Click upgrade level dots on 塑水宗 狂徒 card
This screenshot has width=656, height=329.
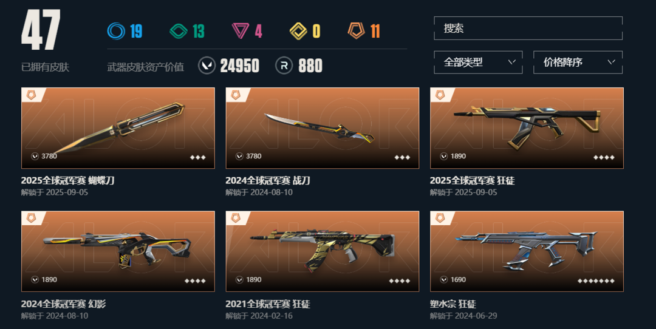[x=596, y=281]
